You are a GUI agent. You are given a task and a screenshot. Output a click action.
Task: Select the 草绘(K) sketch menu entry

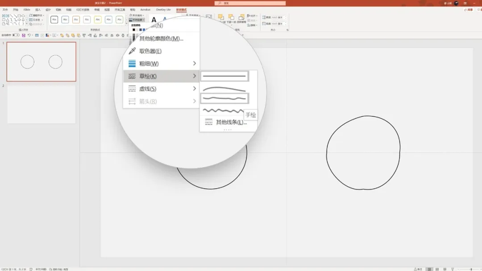(161, 76)
